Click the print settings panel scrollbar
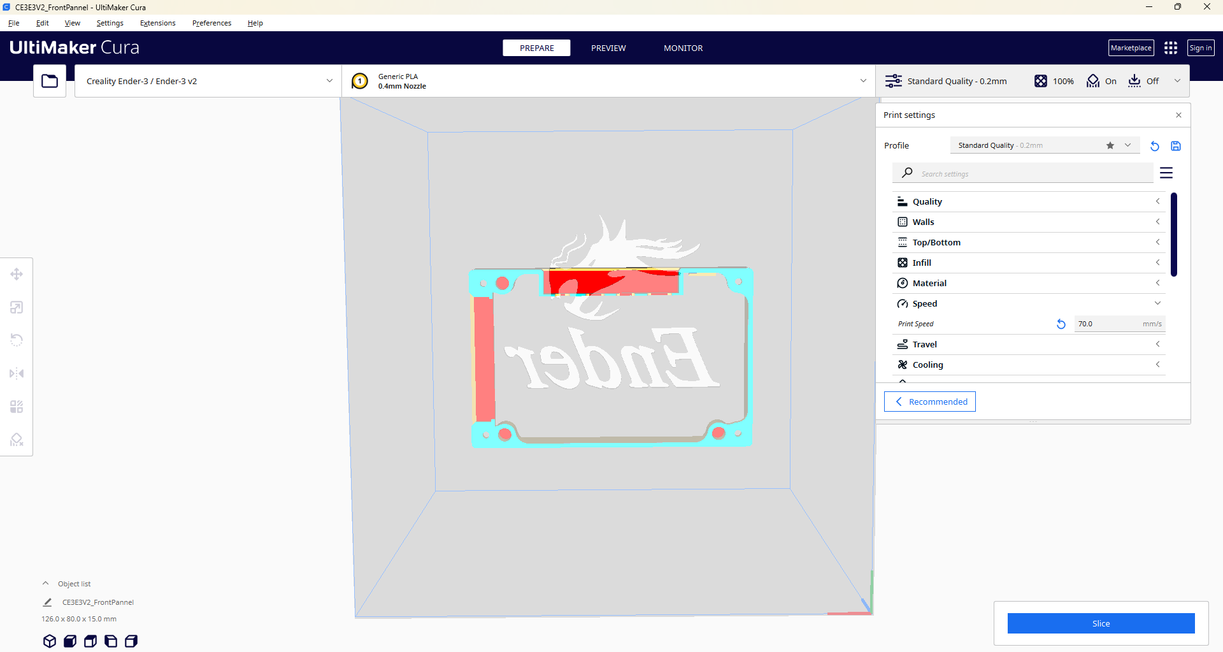Screen dimensions: 1223x652 pyautogui.click(x=1174, y=235)
